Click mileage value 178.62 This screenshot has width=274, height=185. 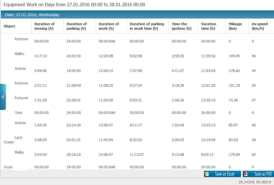tap(234, 71)
